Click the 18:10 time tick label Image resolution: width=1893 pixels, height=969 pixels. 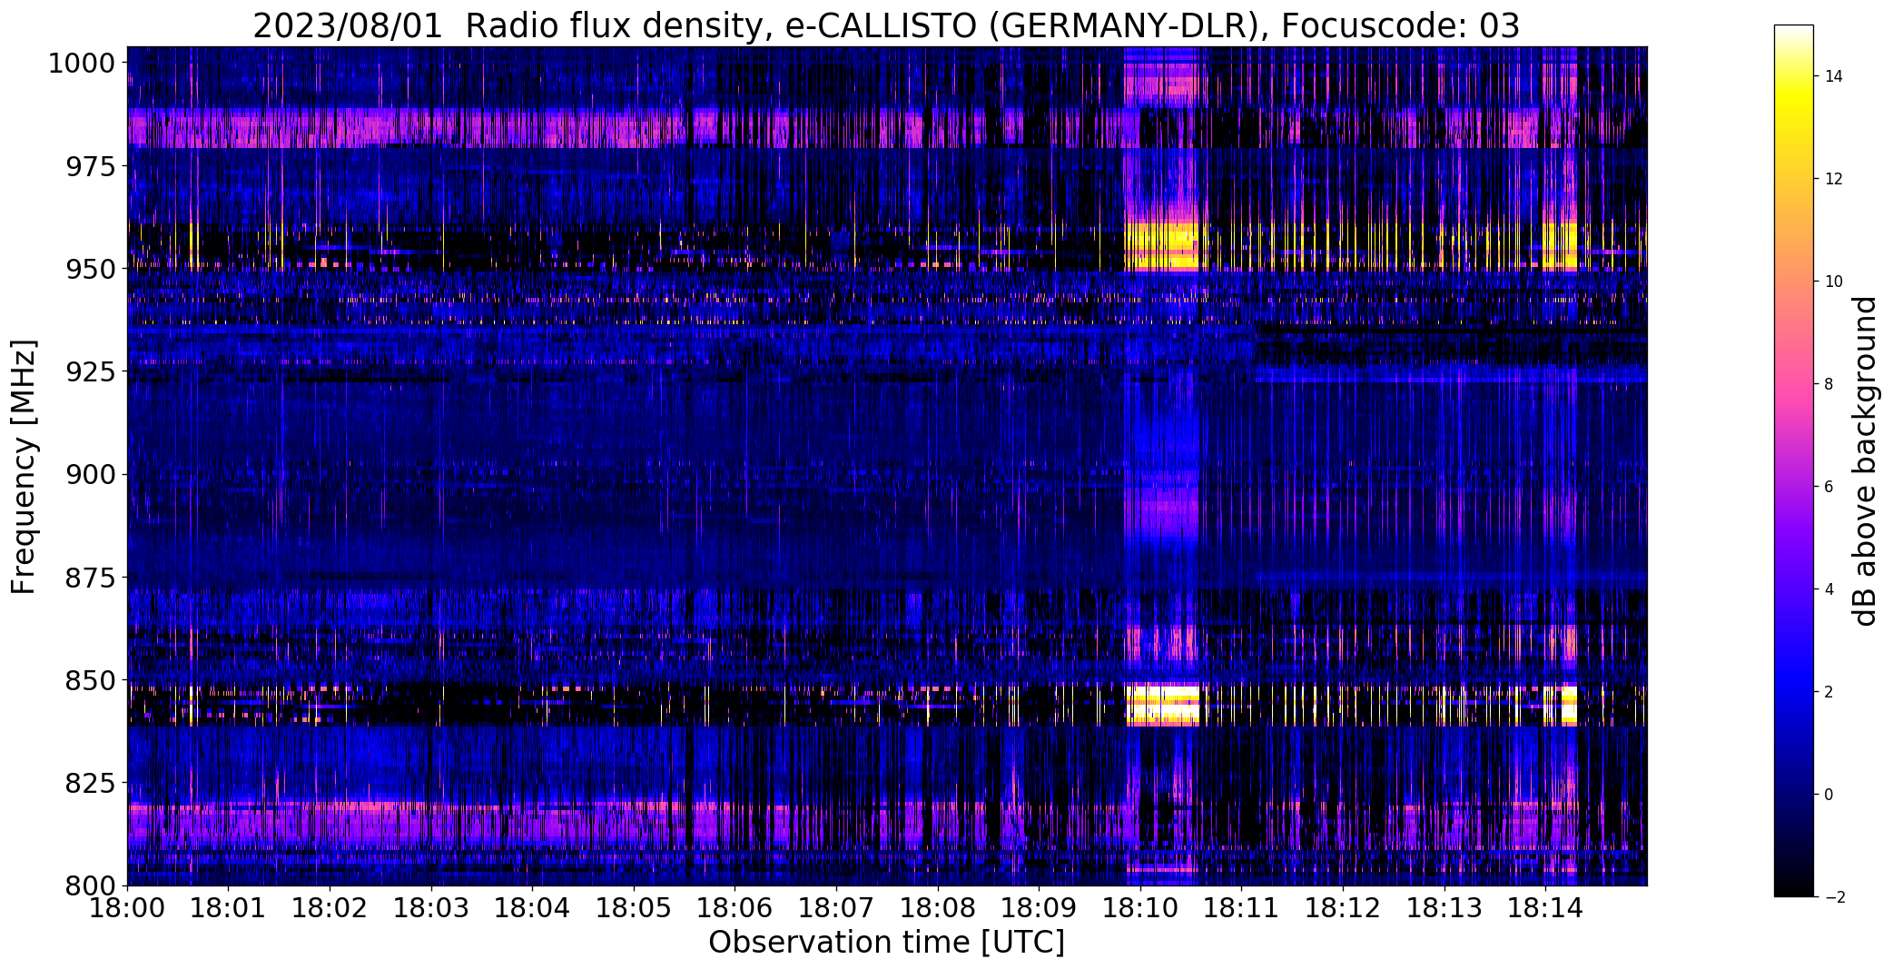1140,908
